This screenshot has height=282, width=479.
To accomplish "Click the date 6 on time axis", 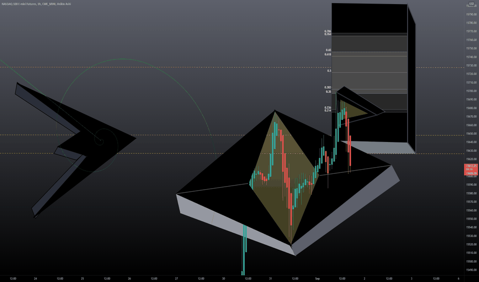I will 458,278.
